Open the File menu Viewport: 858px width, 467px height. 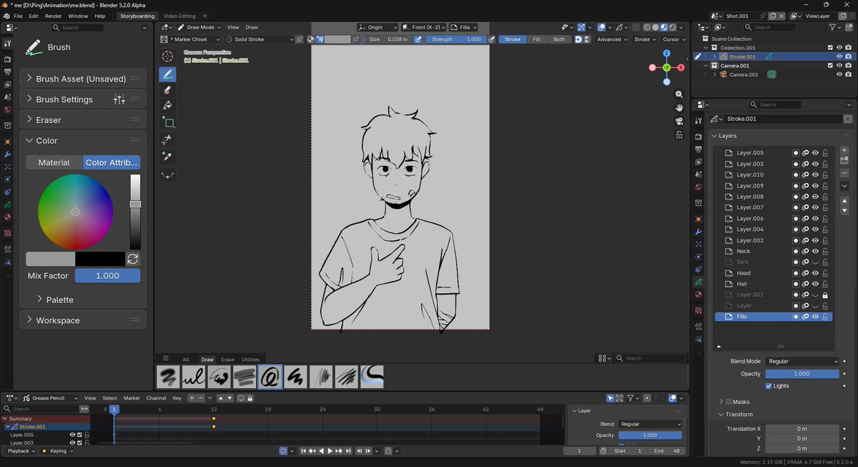(x=18, y=16)
